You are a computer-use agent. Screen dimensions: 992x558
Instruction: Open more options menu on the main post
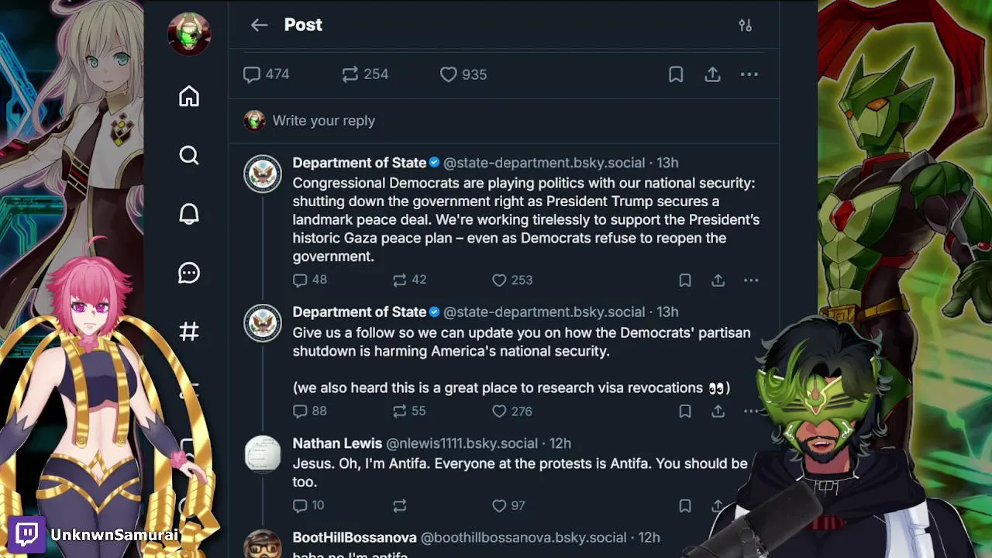(749, 74)
